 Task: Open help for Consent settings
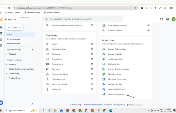(x=148, y=30)
